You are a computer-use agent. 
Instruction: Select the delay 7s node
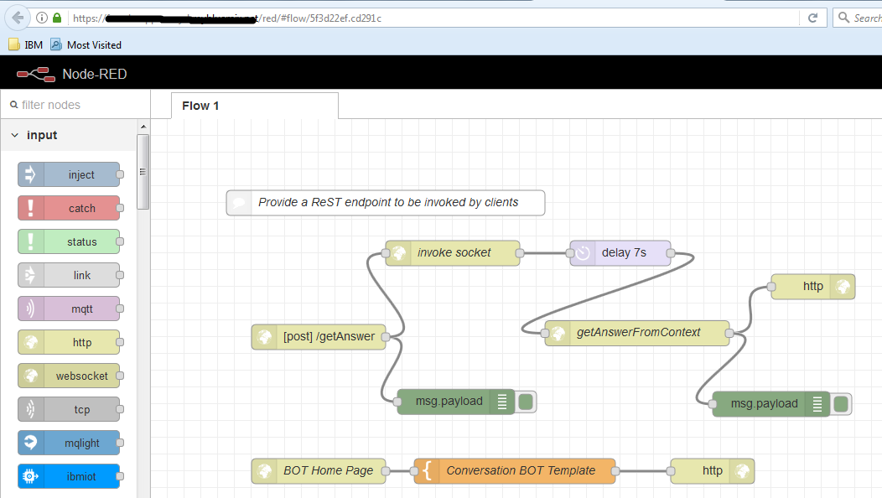point(620,253)
